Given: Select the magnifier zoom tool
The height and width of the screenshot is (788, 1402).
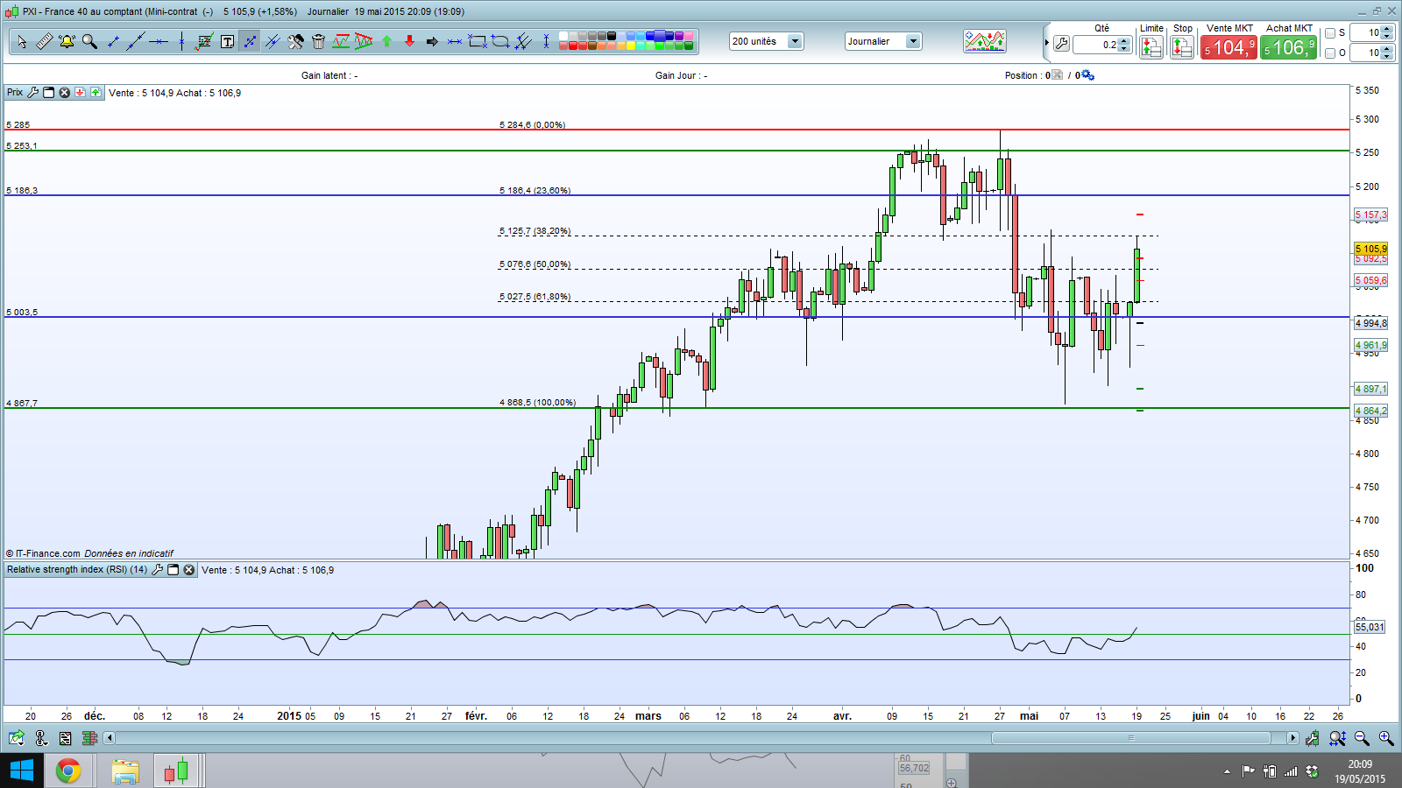Looking at the screenshot, I should pyautogui.click(x=89, y=41).
